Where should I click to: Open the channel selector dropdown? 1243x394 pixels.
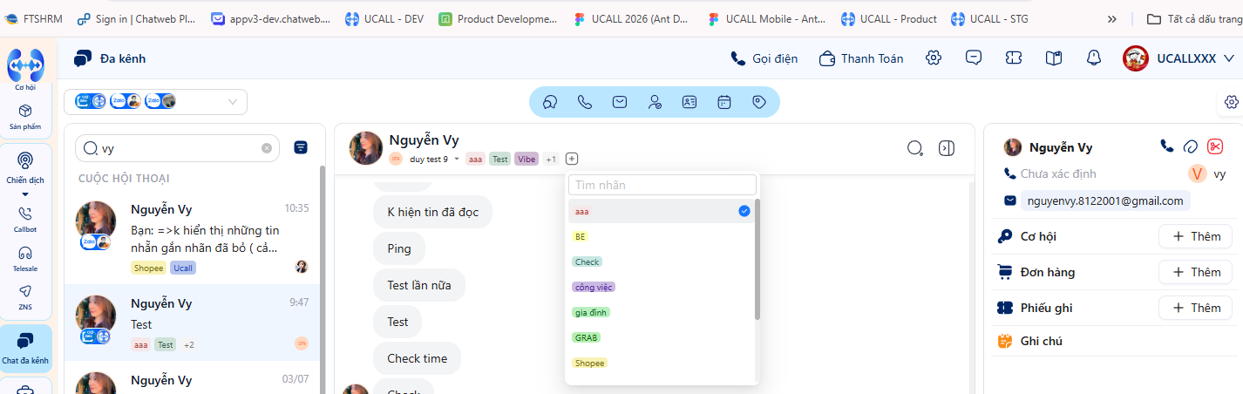pyautogui.click(x=155, y=102)
